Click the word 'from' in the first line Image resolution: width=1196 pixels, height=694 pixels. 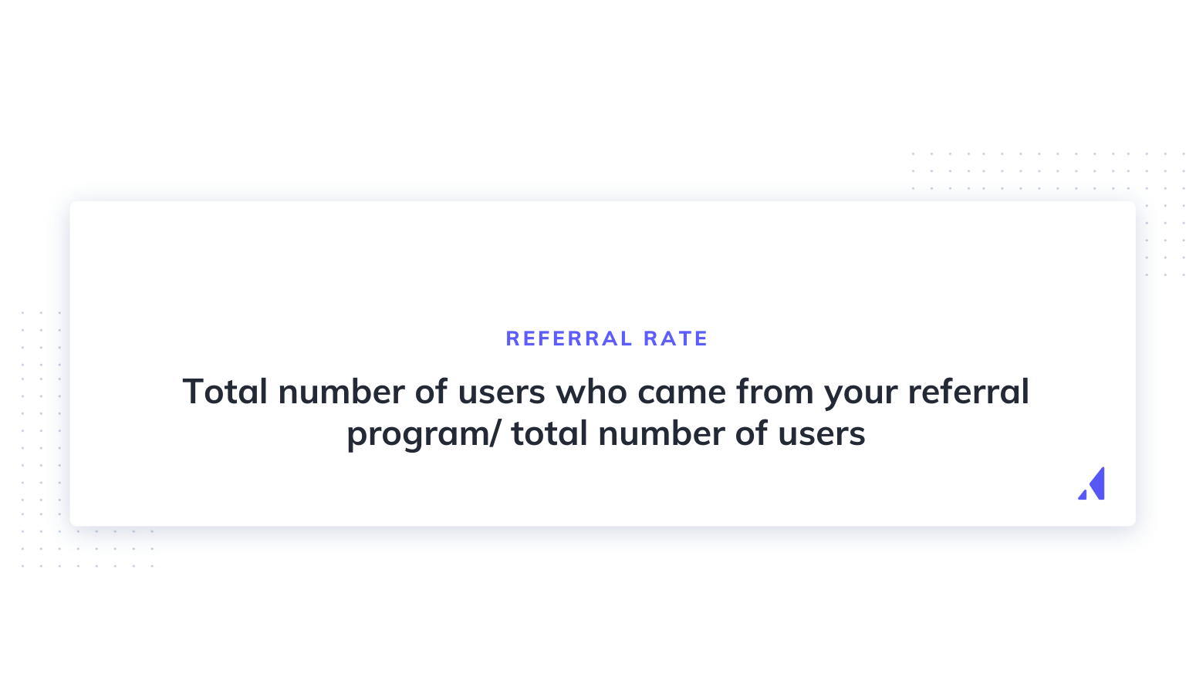coord(775,392)
